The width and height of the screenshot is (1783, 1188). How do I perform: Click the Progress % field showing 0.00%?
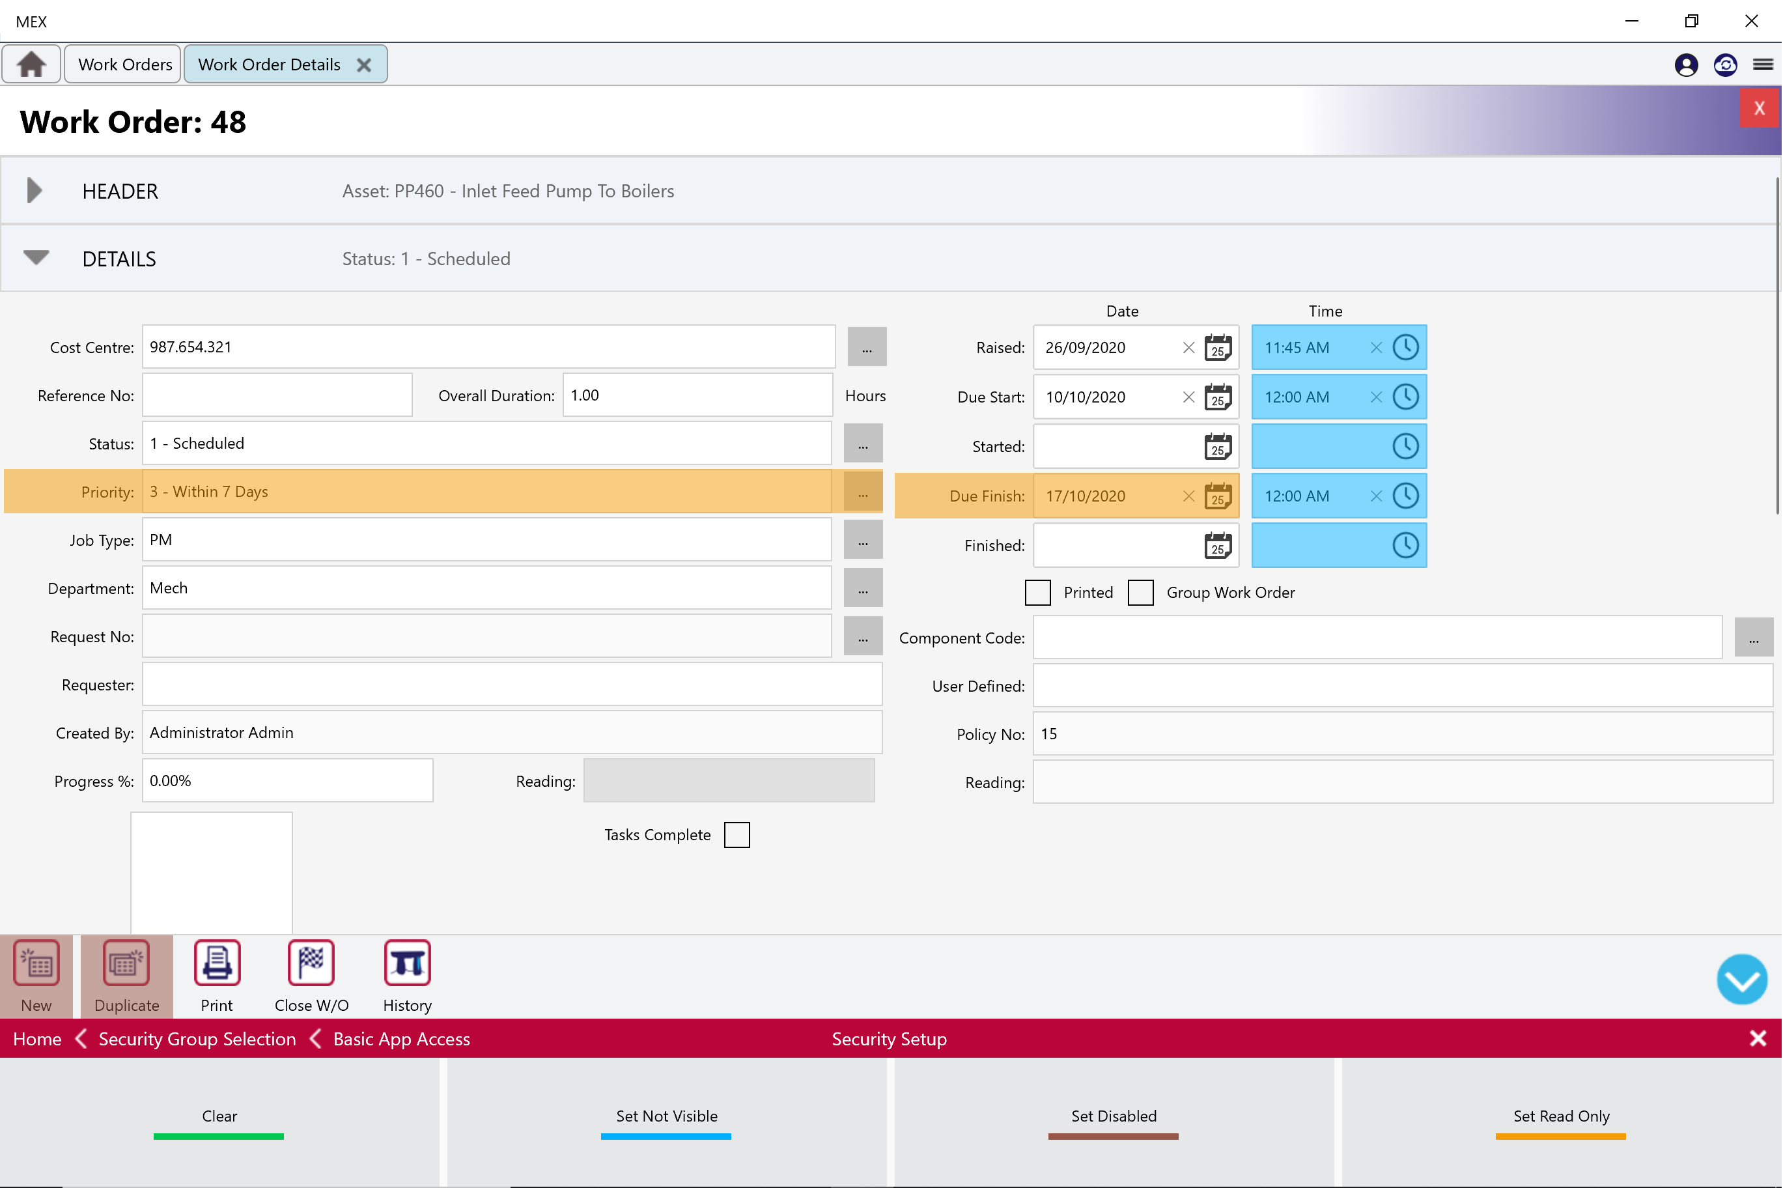pos(288,781)
